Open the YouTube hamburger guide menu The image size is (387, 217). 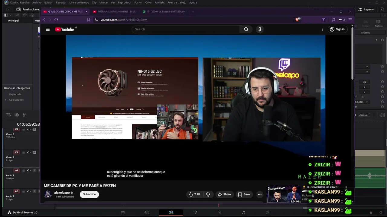click(x=47, y=29)
